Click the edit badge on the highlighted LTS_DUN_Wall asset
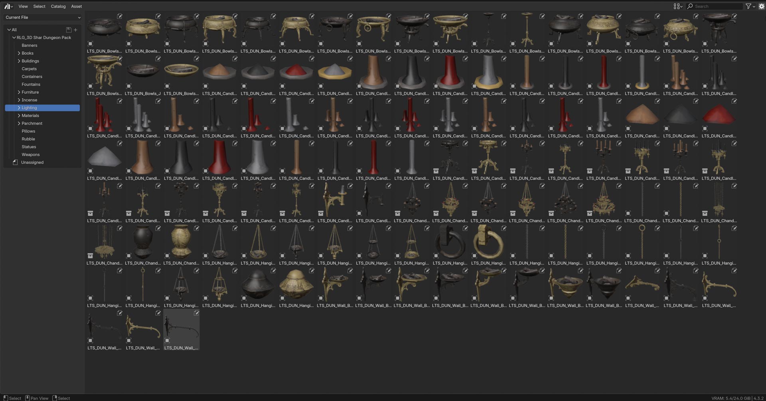Image resolution: width=766 pixels, height=401 pixels. click(x=196, y=313)
